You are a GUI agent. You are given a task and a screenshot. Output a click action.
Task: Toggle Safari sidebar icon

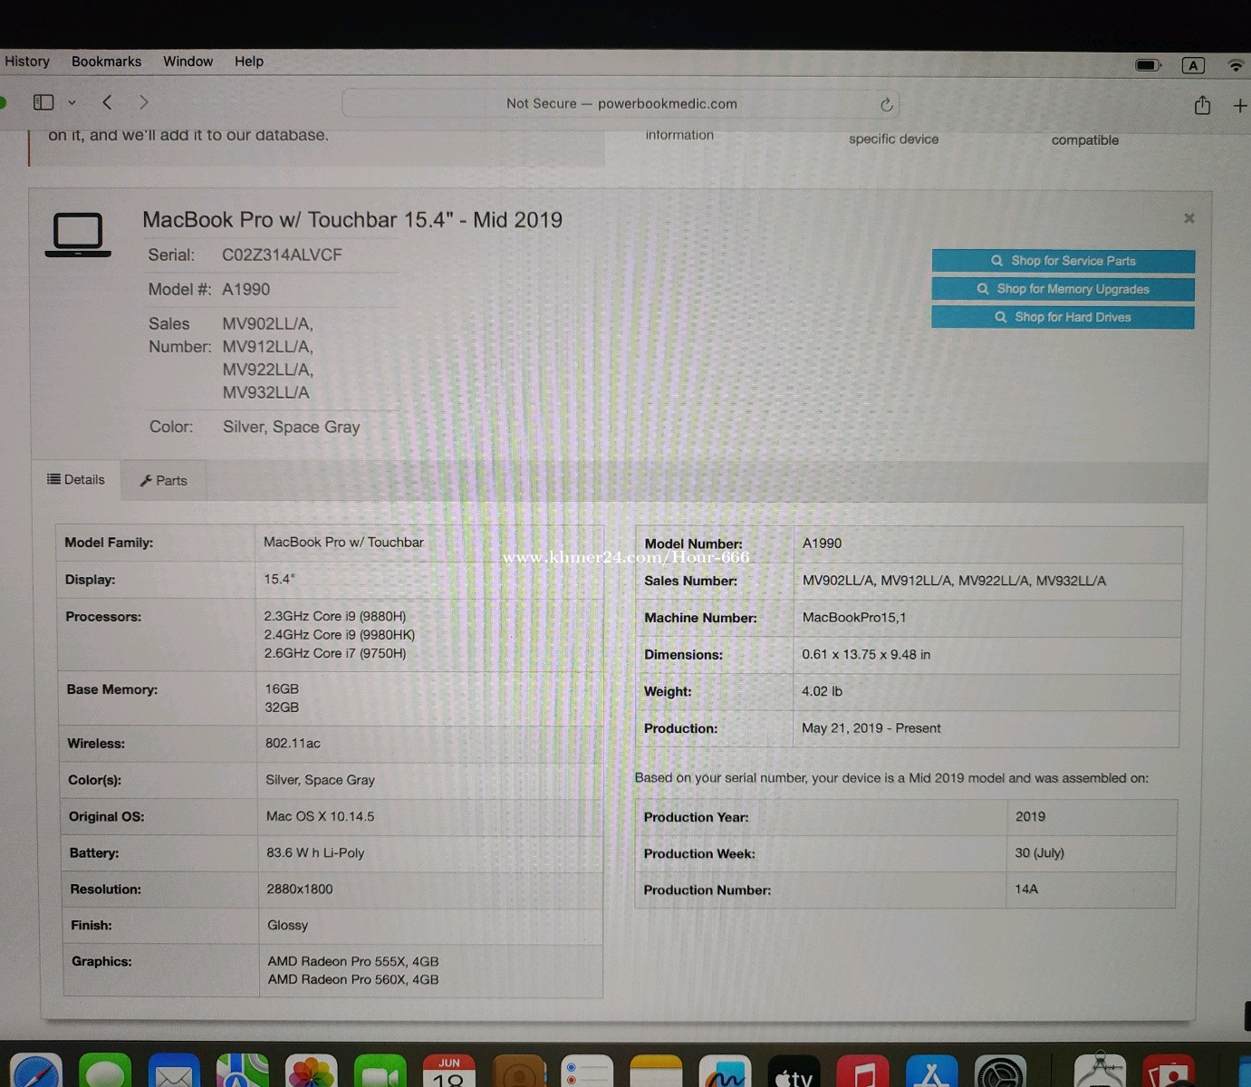(x=43, y=102)
